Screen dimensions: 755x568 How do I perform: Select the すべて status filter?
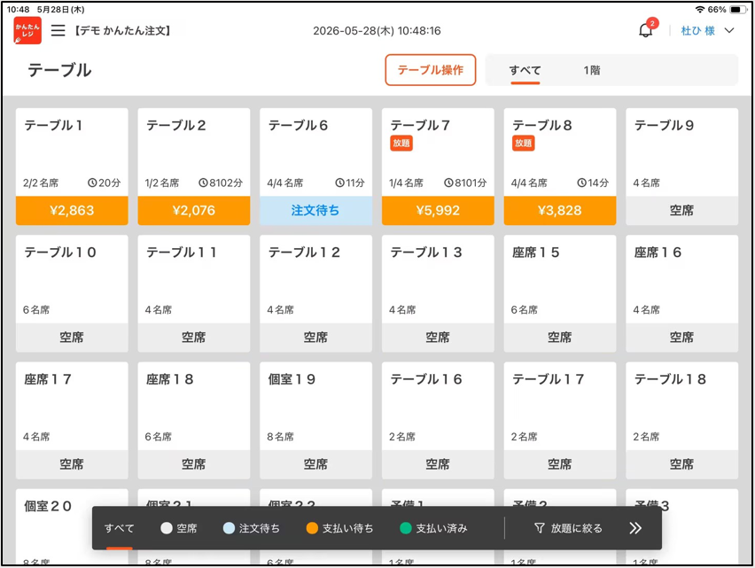pyautogui.click(x=119, y=528)
